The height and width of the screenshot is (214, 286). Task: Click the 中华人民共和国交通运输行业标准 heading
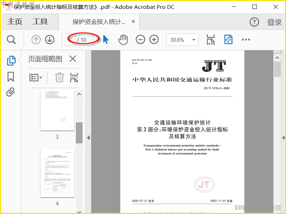click(x=182, y=80)
